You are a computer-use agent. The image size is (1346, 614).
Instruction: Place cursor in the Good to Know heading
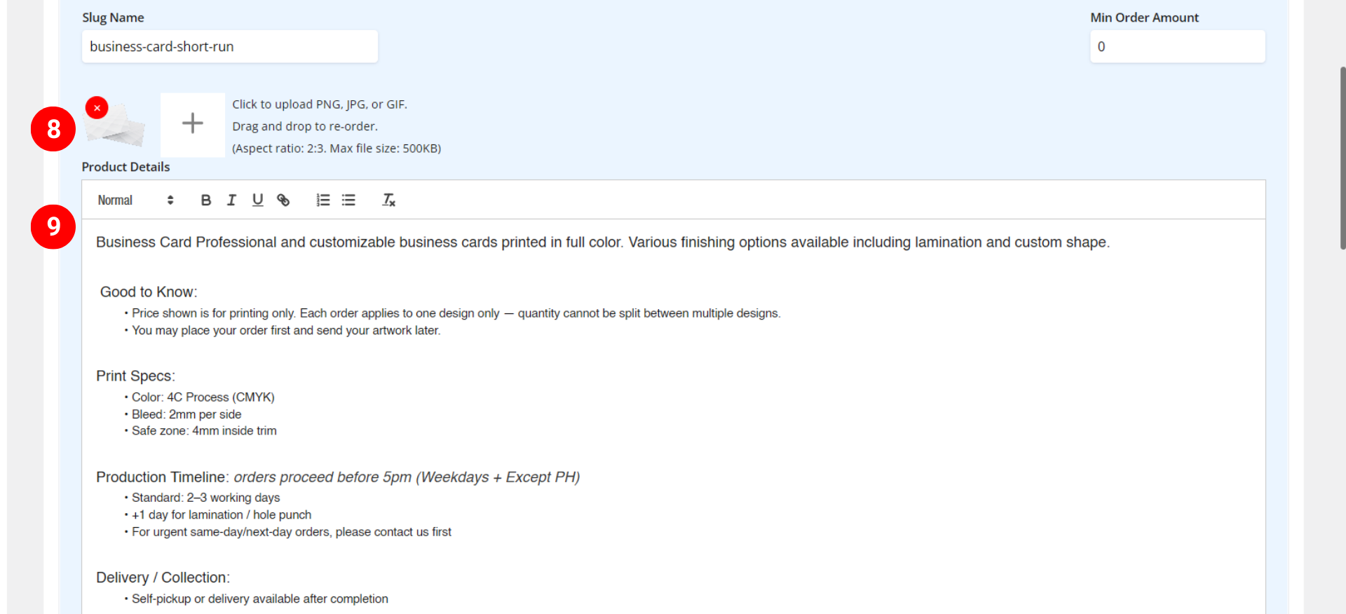[149, 292]
